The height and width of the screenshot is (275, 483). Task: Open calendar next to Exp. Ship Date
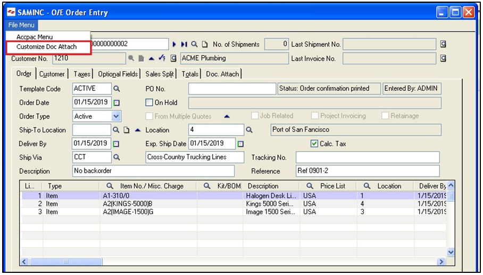240,144
